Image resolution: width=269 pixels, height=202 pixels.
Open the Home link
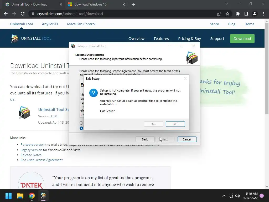tap(250, 24)
